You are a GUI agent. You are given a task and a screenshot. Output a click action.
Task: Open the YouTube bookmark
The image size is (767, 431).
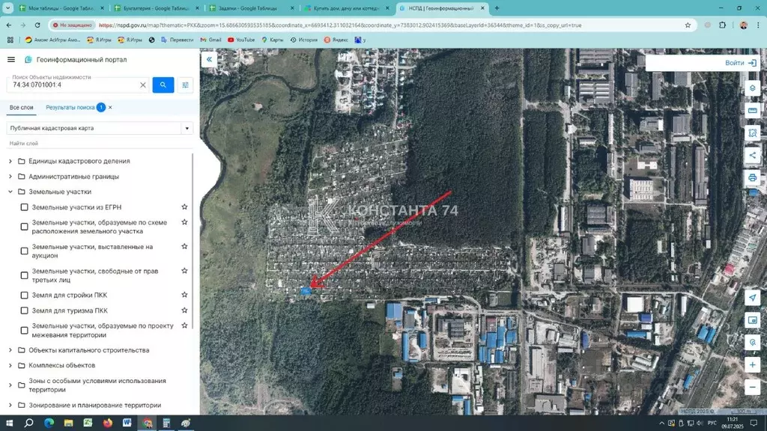(x=241, y=40)
